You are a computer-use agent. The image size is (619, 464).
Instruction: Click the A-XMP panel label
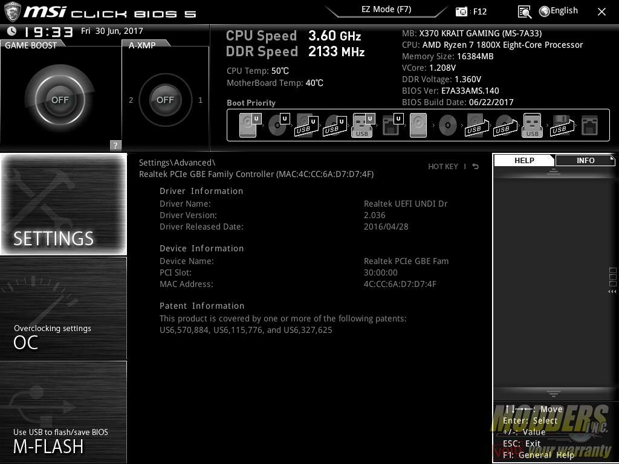(141, 45)
